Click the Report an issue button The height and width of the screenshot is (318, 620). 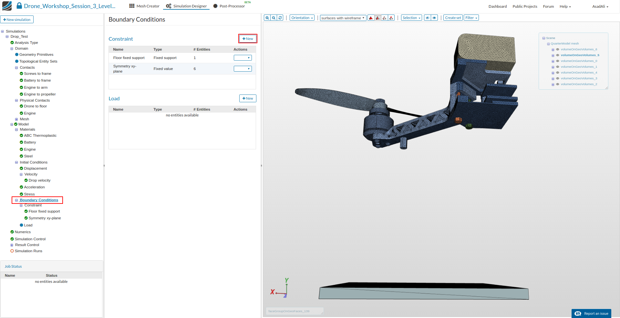(x=591, y=313)
